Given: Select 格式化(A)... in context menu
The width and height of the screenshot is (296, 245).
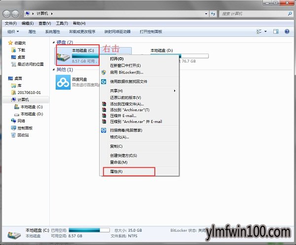Looking at the screenshot, I should pyautogui.click(x=118, y=137).
